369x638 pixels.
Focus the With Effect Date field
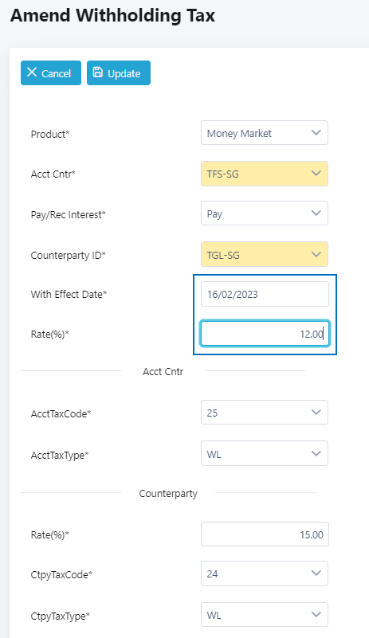[265, 294]
